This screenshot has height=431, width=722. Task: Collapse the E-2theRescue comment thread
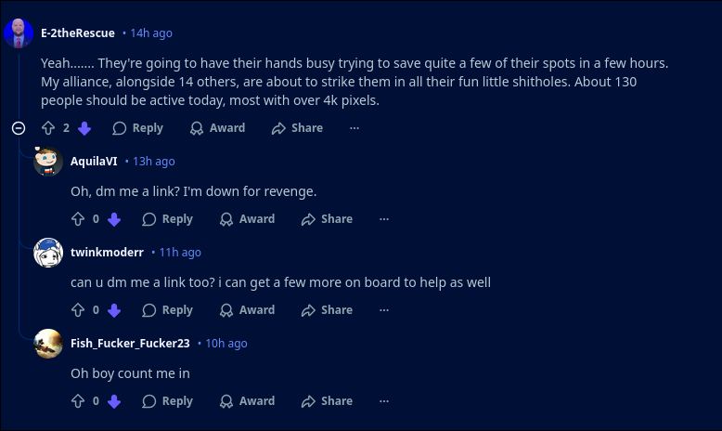(x=19, y=128)
